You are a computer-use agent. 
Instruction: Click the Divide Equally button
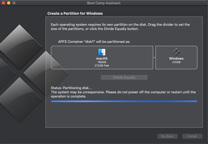(124, 78)
